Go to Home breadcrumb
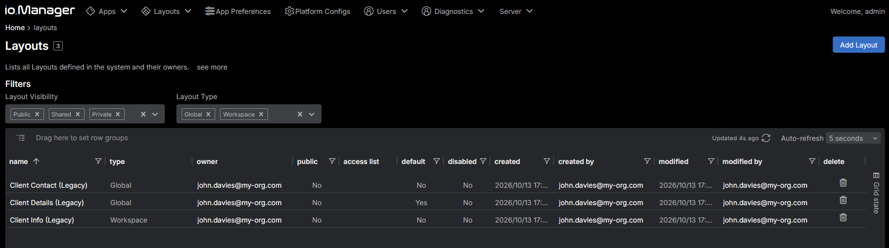Image resolution: width=889 pixels, height=248 pixels. 15,27
